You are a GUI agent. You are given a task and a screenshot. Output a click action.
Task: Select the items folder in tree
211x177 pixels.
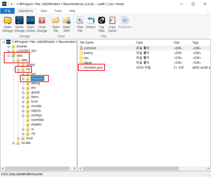click(35, 97)
